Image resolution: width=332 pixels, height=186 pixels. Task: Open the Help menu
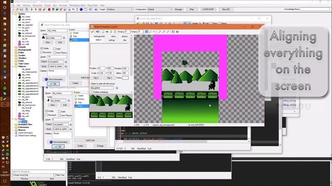(x=102, y=5)
